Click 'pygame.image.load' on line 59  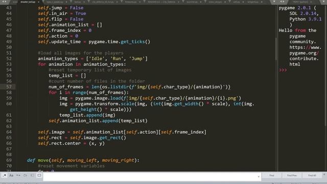tap(98, 98)
